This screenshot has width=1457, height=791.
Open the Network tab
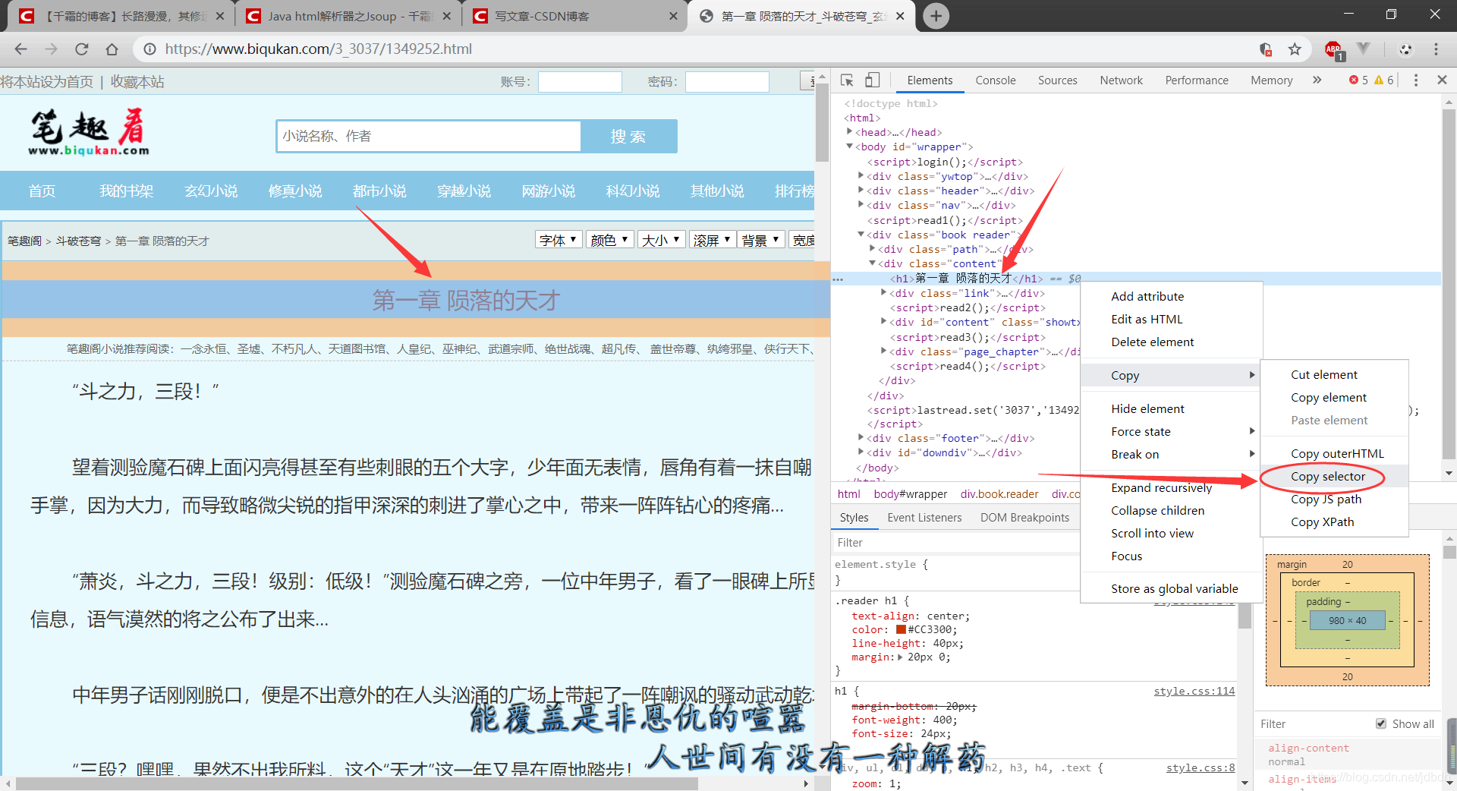pyautogui.click(x=1121, y=80)
